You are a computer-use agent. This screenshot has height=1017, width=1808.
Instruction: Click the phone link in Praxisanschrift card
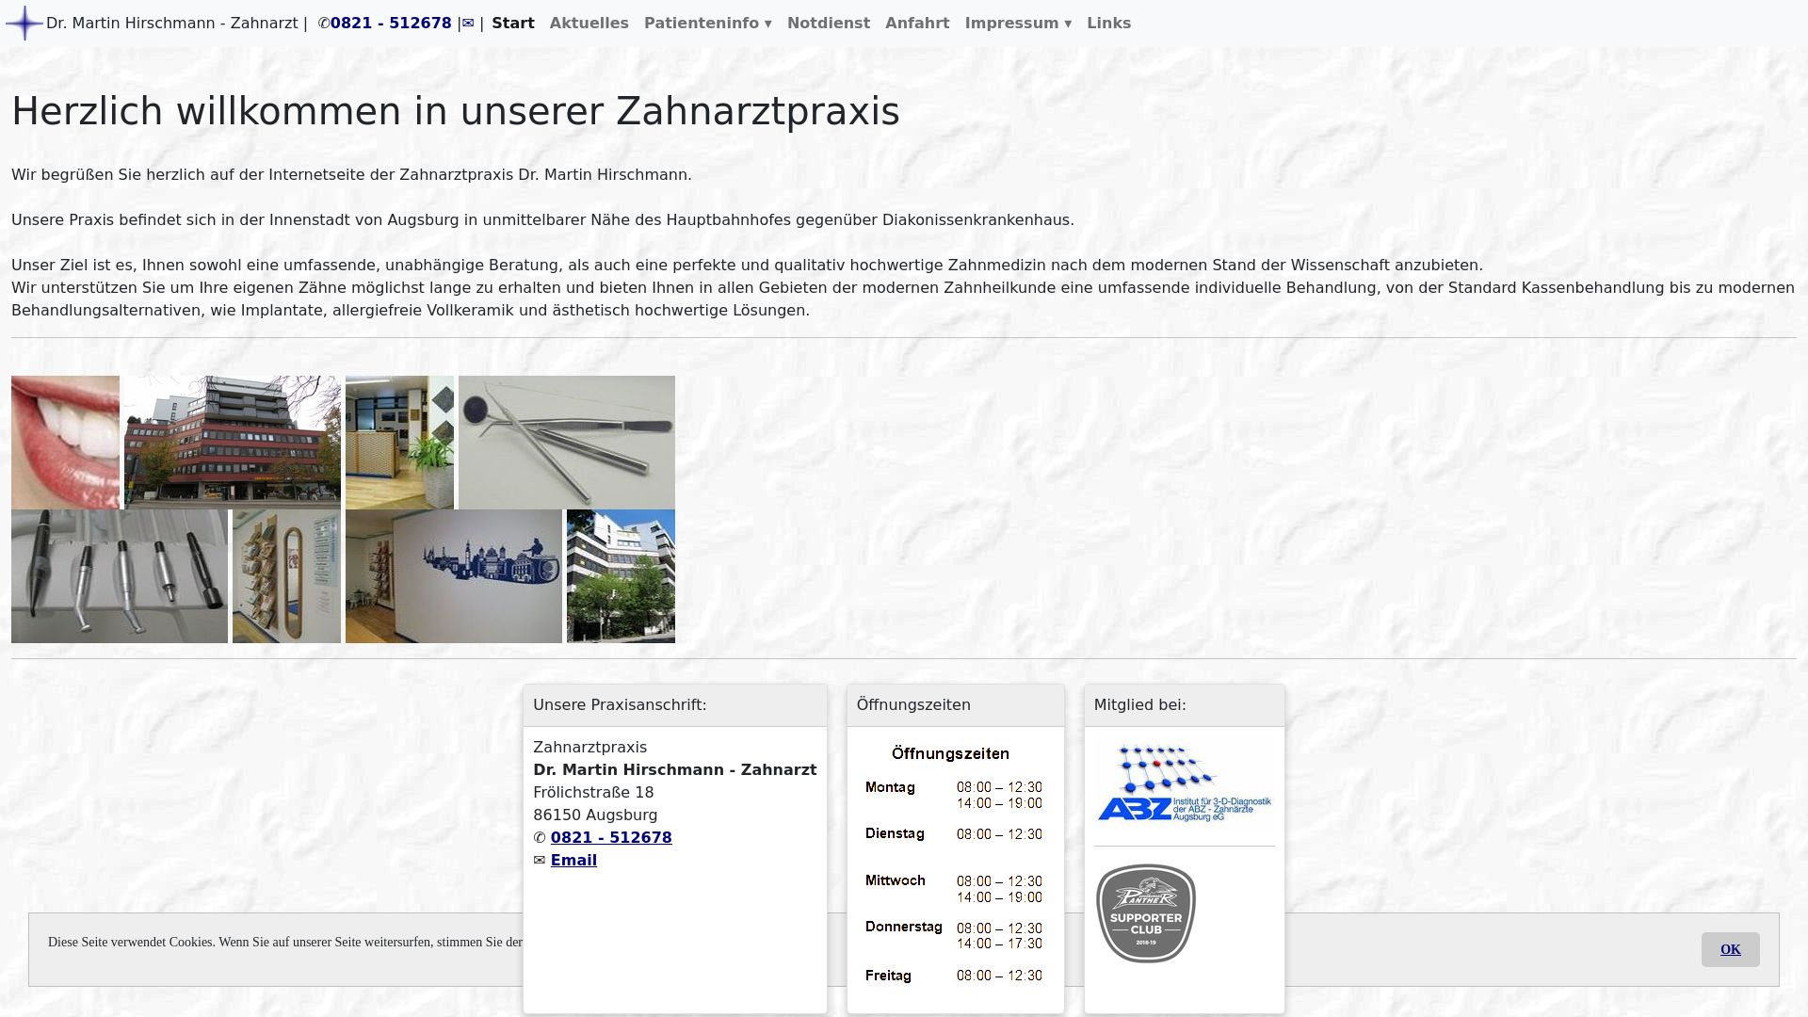pyautogui.click(x=611, y=837)
